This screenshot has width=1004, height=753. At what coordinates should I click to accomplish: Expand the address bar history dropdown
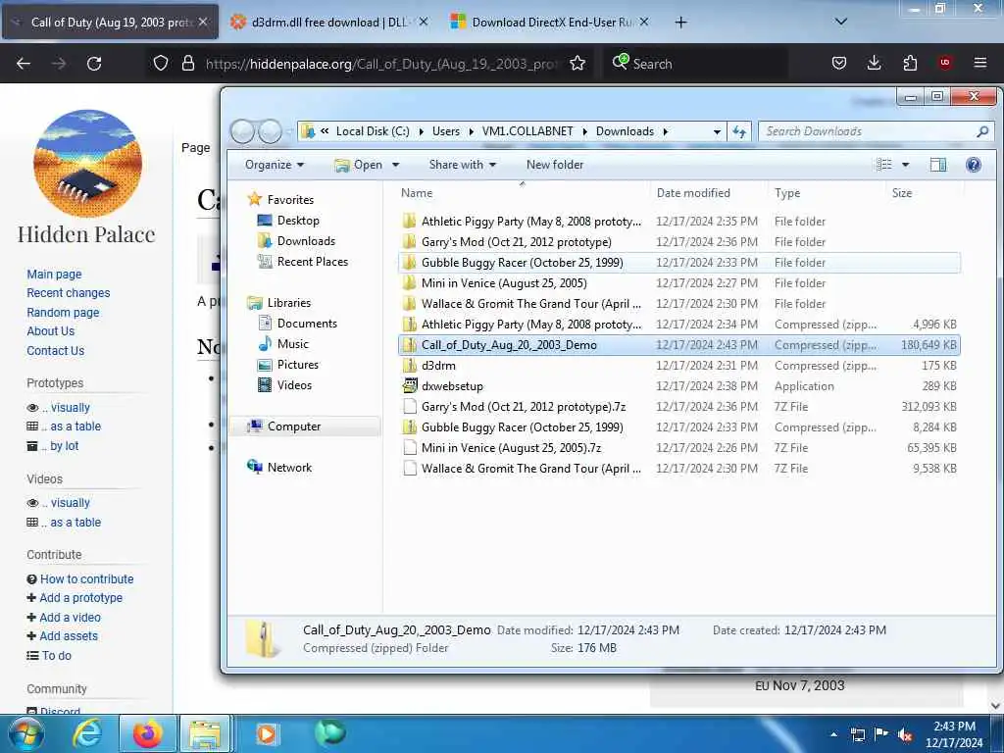coord(717,131)
